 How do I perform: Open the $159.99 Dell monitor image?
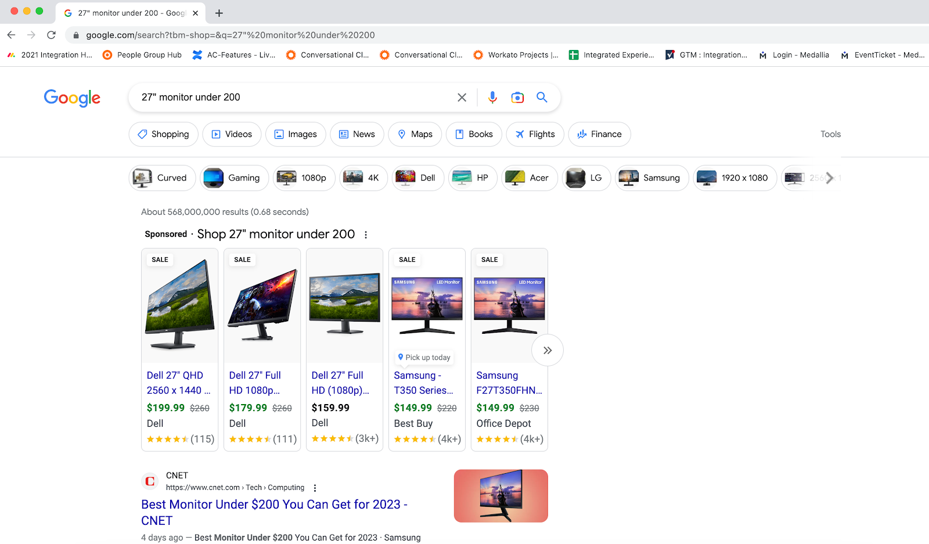pos(345,304)
